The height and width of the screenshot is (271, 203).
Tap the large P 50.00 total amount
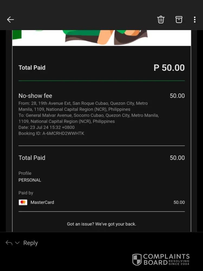click(169, 67)
